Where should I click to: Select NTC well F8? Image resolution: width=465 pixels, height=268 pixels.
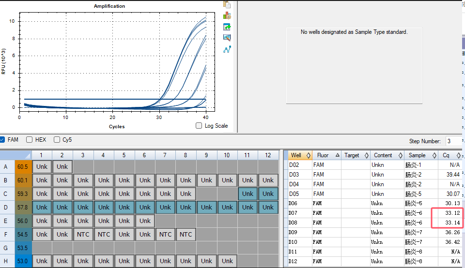tap(186, 234)
